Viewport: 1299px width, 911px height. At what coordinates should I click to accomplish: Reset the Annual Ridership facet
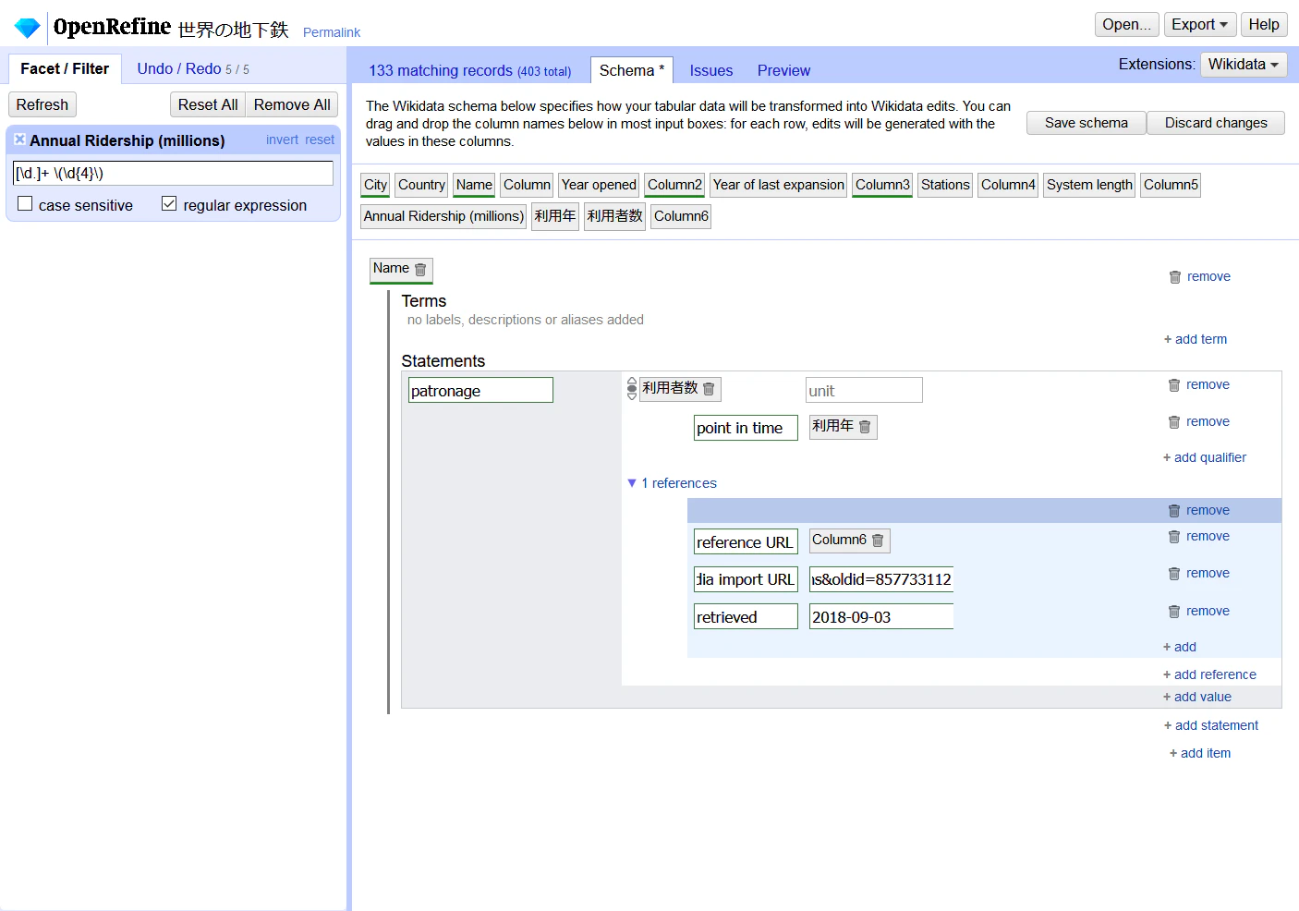point(320,140)
